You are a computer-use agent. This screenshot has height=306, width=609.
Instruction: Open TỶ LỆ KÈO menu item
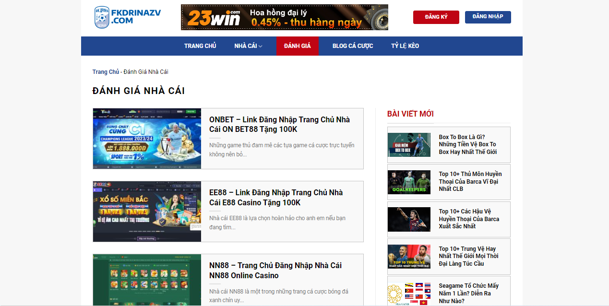coord(405,46)
